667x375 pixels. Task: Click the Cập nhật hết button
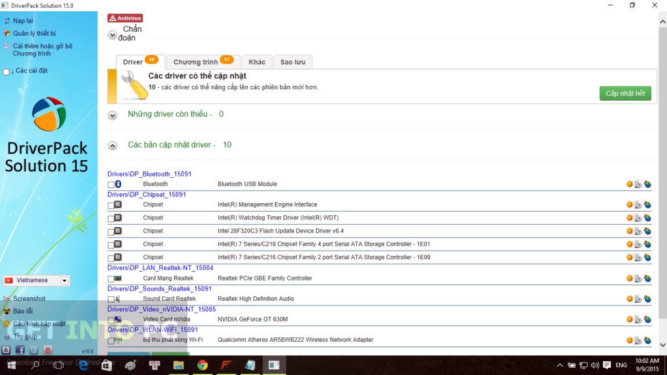(625, 93)
